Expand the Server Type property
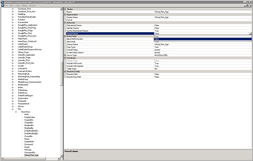This screenshot has height=161, width=253. click(x=65, y=55)
